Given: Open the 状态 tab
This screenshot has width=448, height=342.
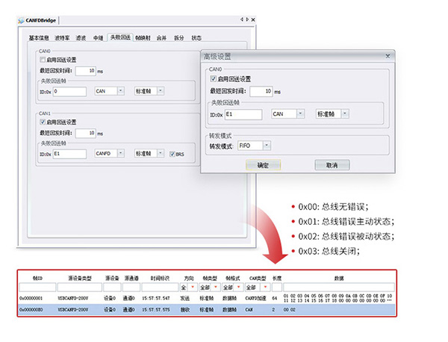Looking at the screenshot, I should pyautogui.click(x=196, y=38).
